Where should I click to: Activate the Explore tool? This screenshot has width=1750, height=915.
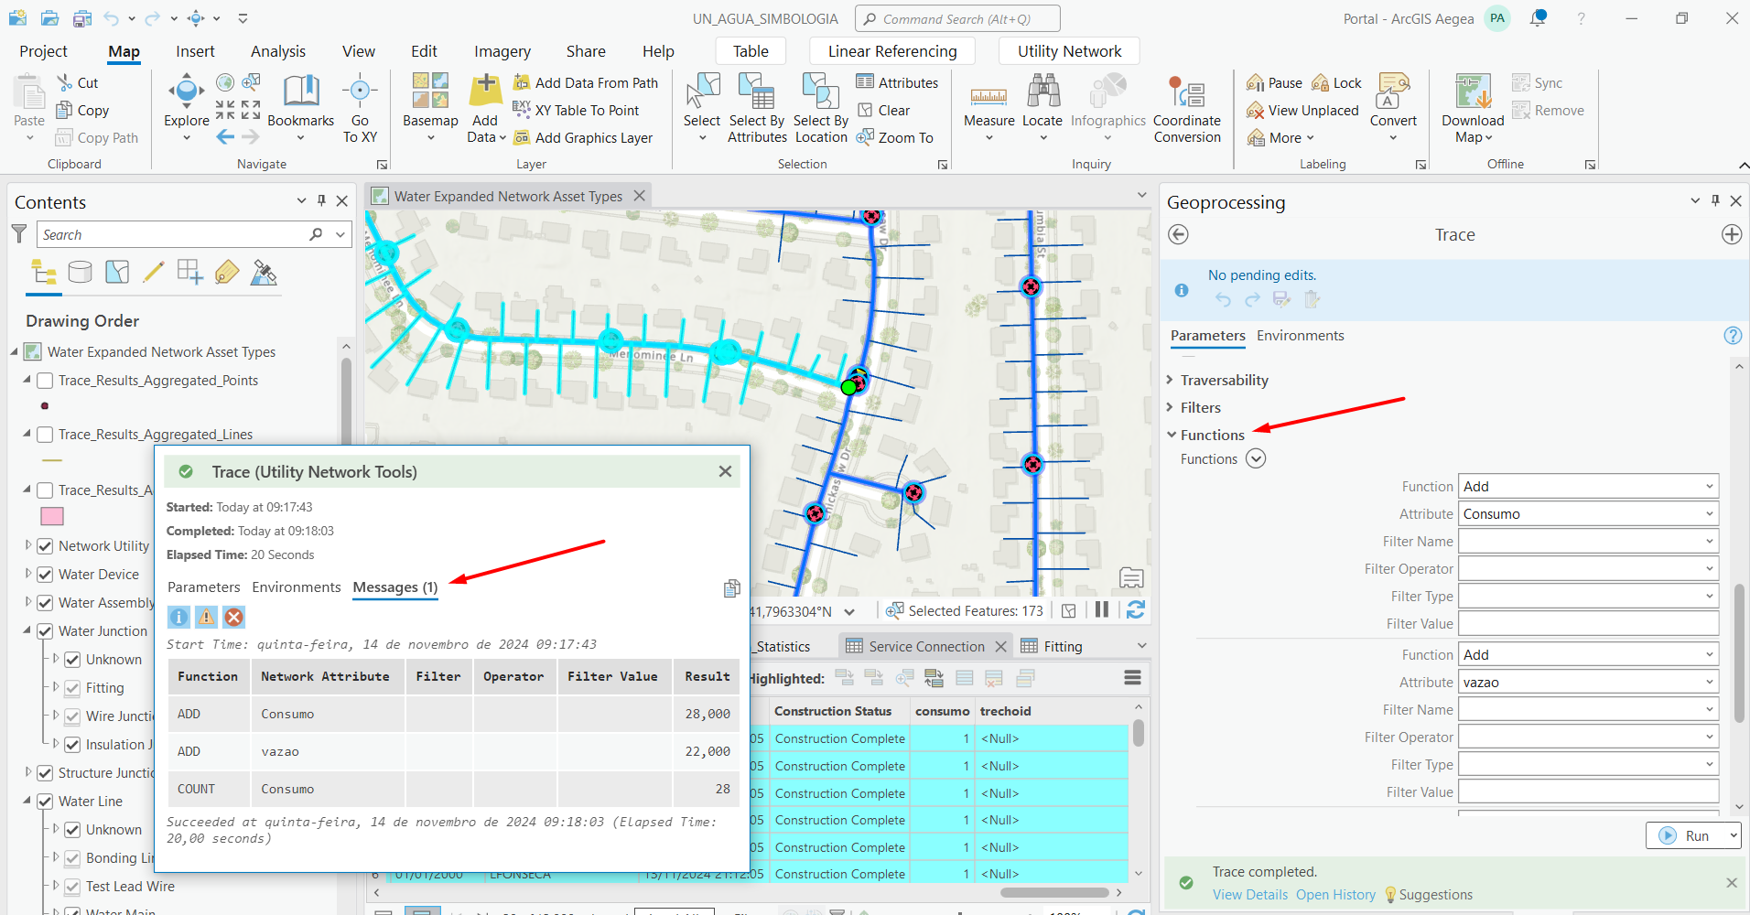(186, 101)
